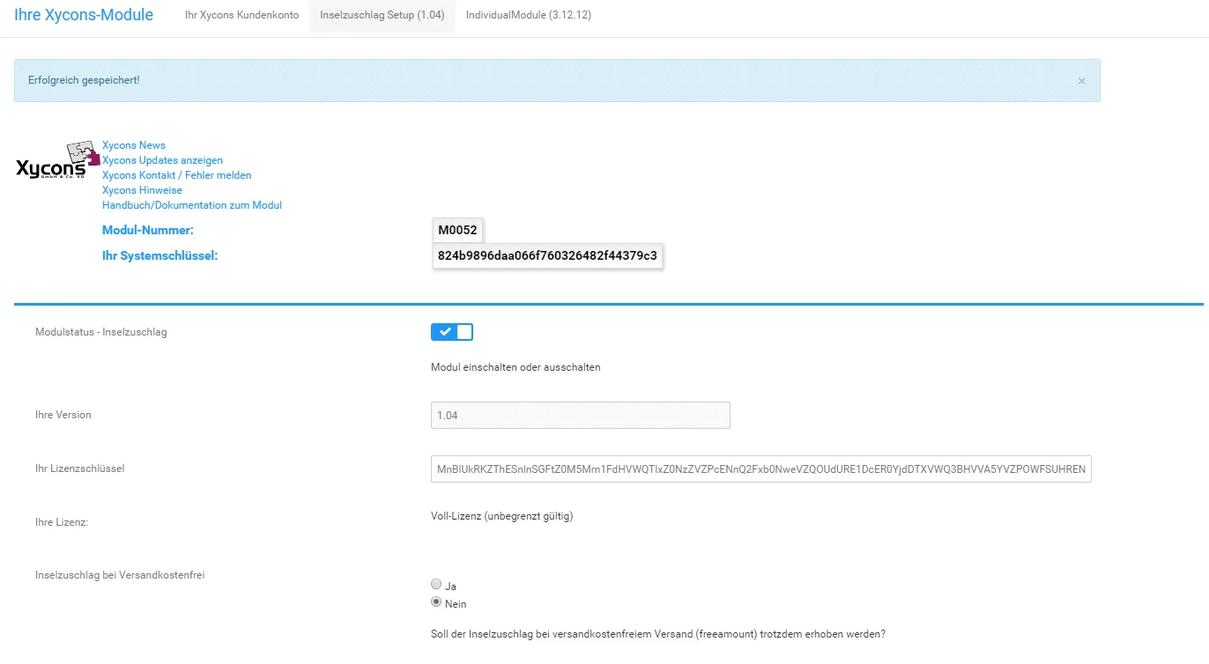Click the Systemschlüssel value '824b9896daa066f760326482f44379c3'
Image resolution: width=1209 pixels, height=664 pixels.
pos(547,256)
